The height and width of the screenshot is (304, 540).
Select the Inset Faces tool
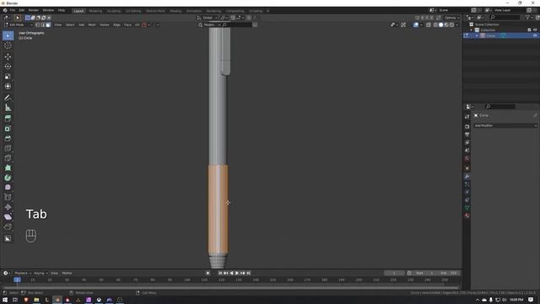pos(8,128)
